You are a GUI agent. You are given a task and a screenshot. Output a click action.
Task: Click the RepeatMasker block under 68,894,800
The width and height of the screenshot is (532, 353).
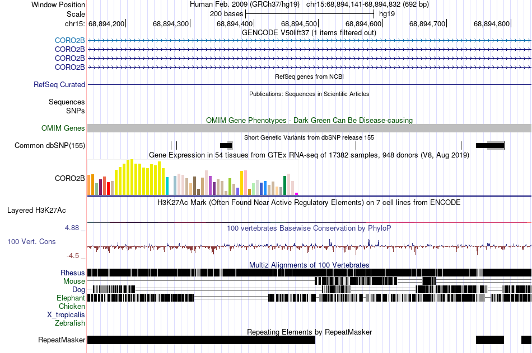tap(490, 340)
